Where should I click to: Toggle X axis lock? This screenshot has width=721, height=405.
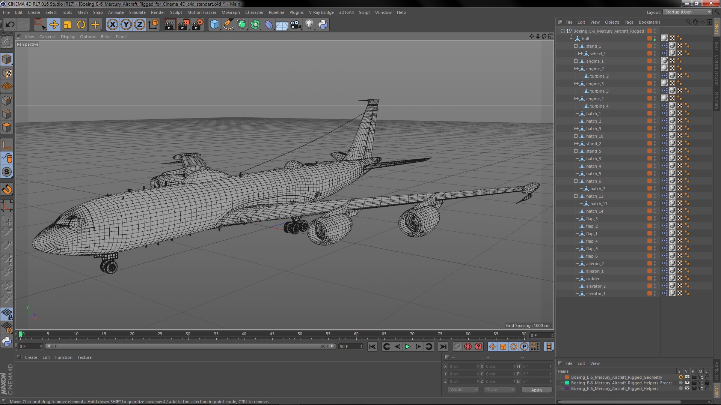click(112, 25)
